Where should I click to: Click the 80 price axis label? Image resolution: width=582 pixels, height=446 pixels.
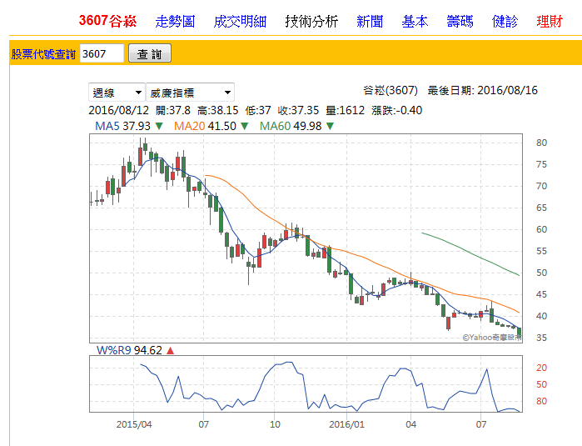[541, 143]
